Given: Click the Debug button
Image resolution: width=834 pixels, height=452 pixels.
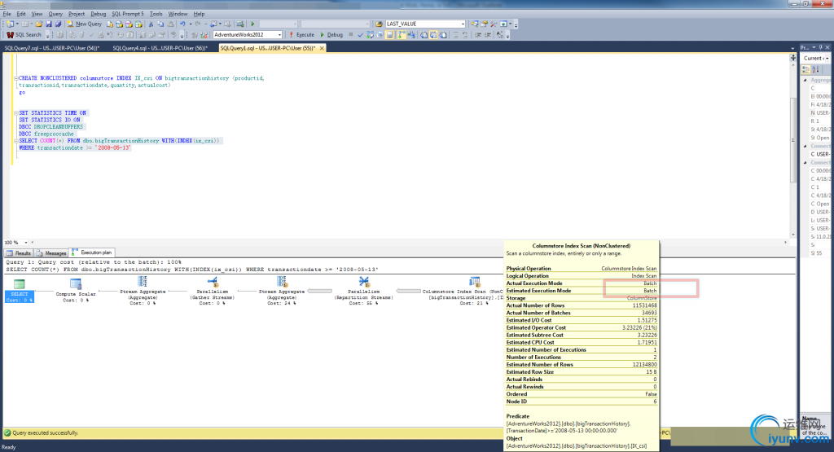Looking at the screenshot, I should [x=331, y=34].
